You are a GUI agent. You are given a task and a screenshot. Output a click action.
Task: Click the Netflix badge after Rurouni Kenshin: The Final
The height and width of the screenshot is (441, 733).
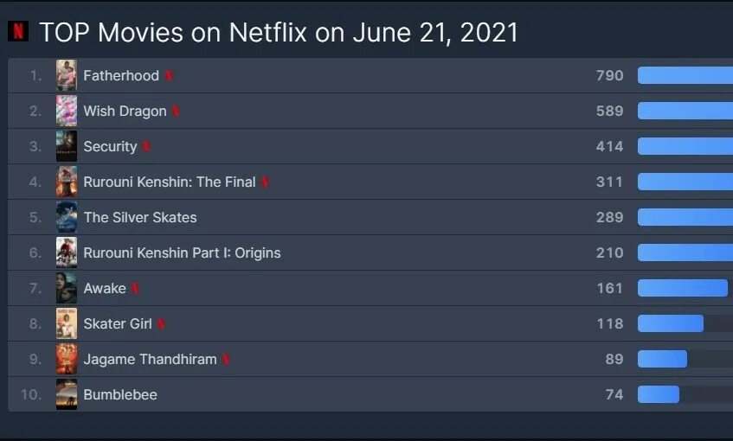[x=265, y=182]
